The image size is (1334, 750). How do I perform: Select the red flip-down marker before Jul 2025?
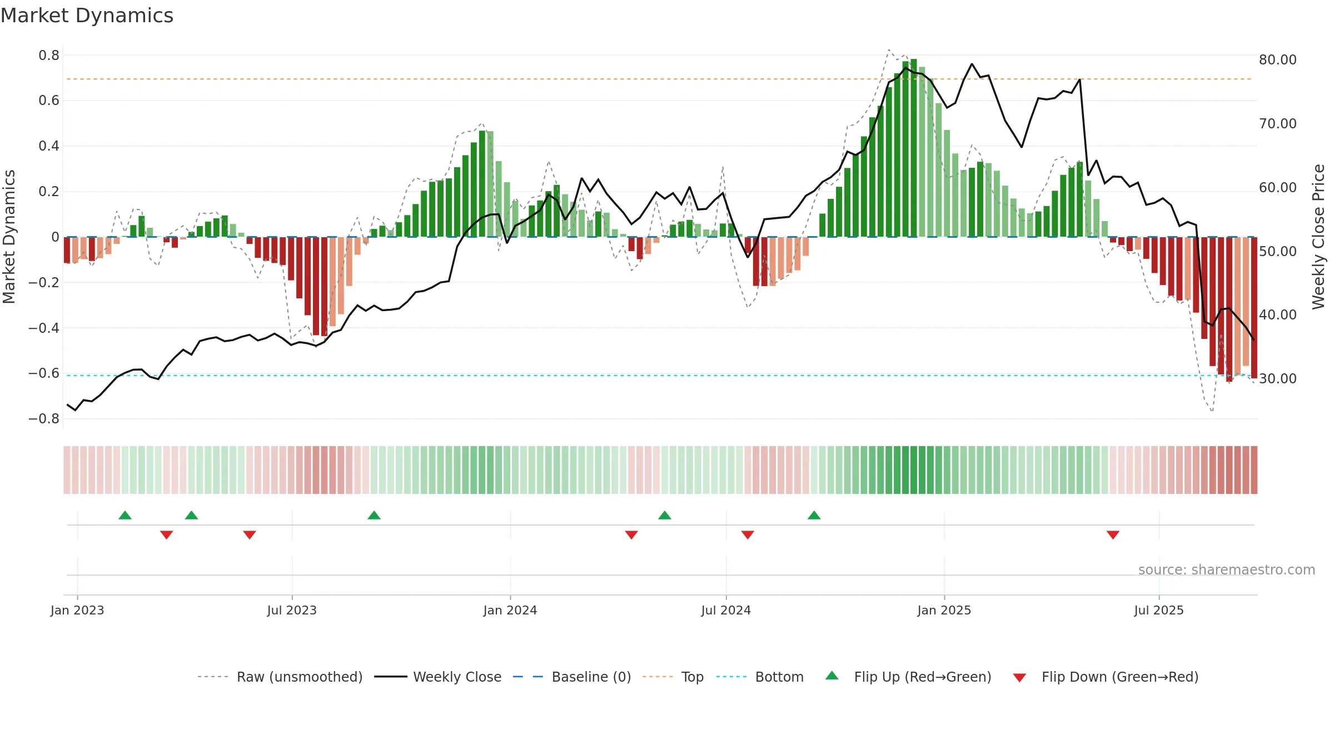coord(1113,534)
